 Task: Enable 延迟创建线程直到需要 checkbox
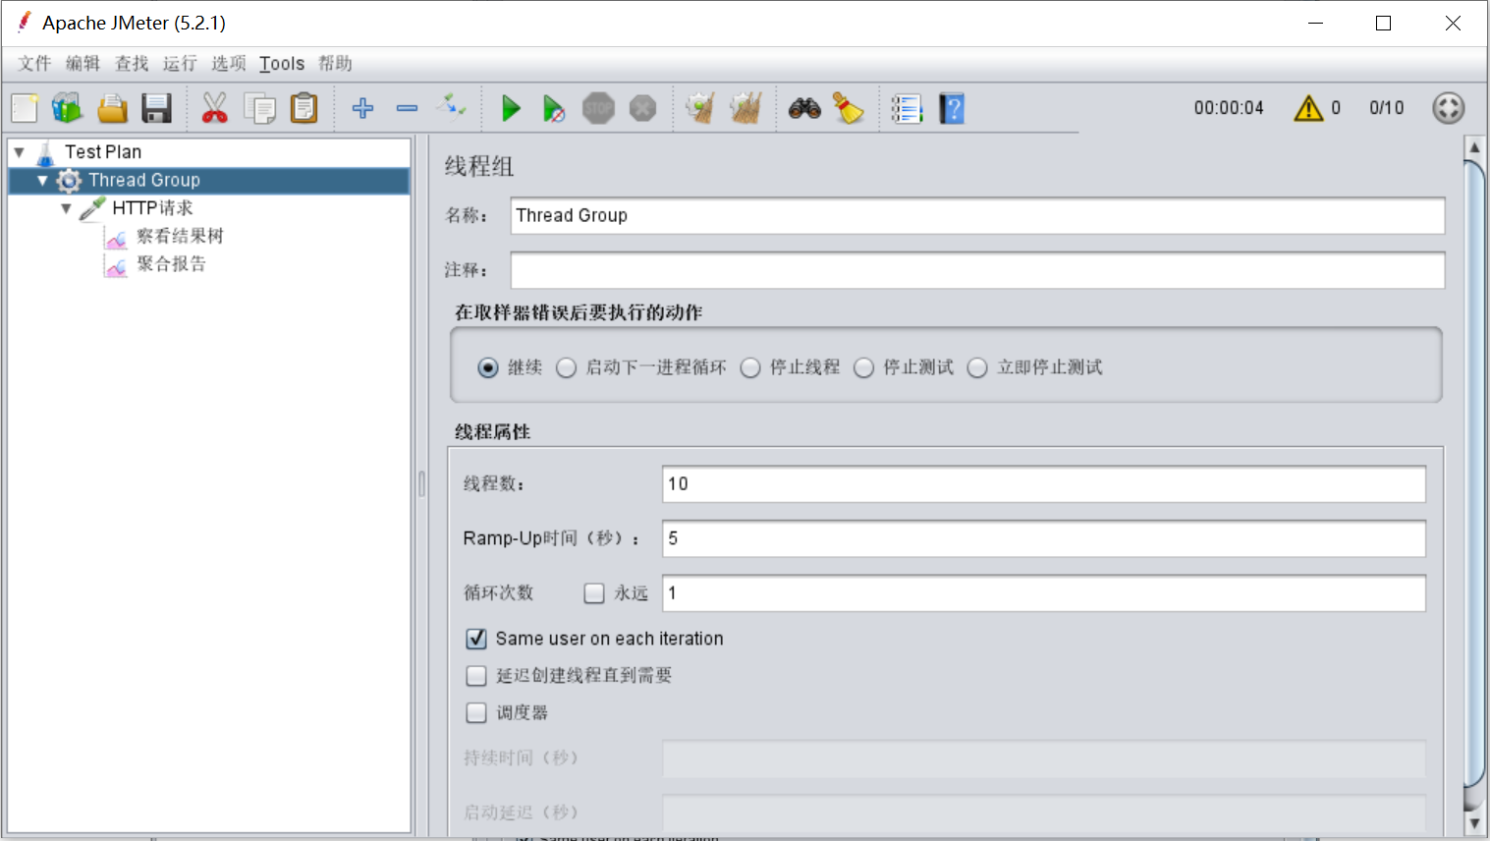click(x=476, y=676)
